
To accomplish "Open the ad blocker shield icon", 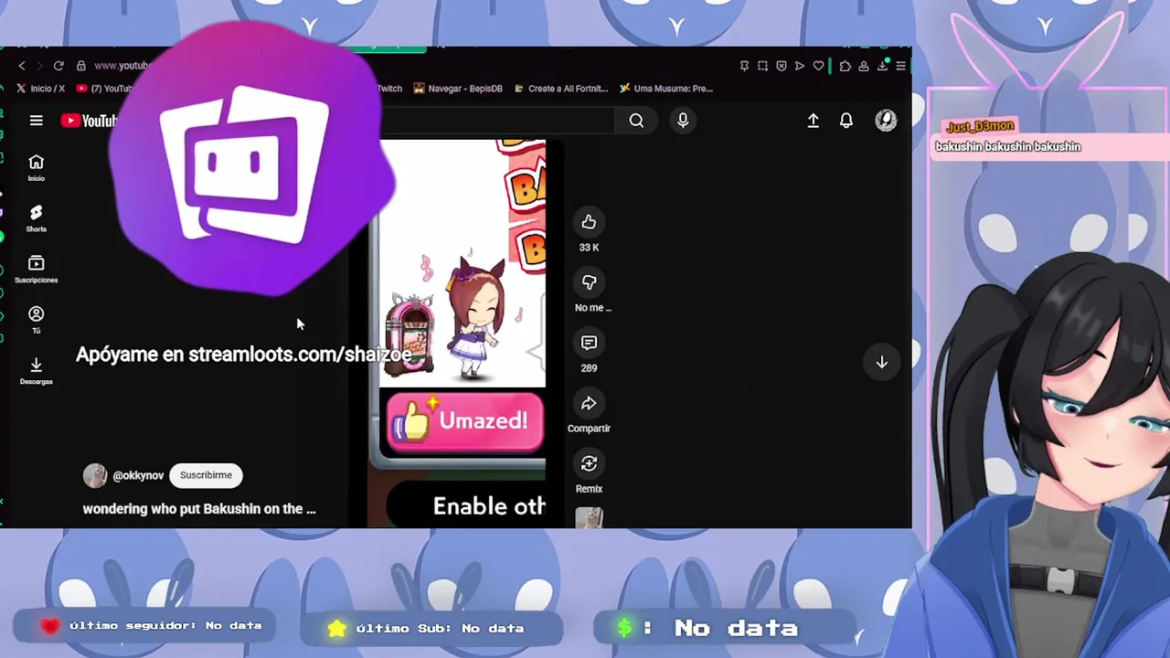I will [781, 66].
